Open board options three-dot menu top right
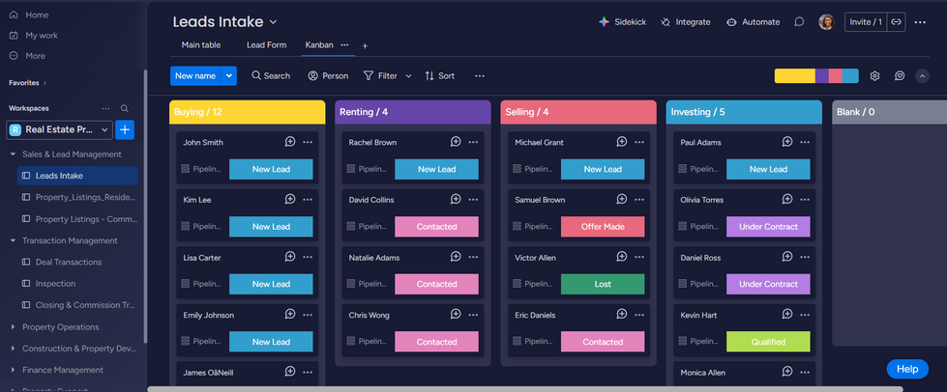This screenshot has height=392, width=947. coord(920,22)
